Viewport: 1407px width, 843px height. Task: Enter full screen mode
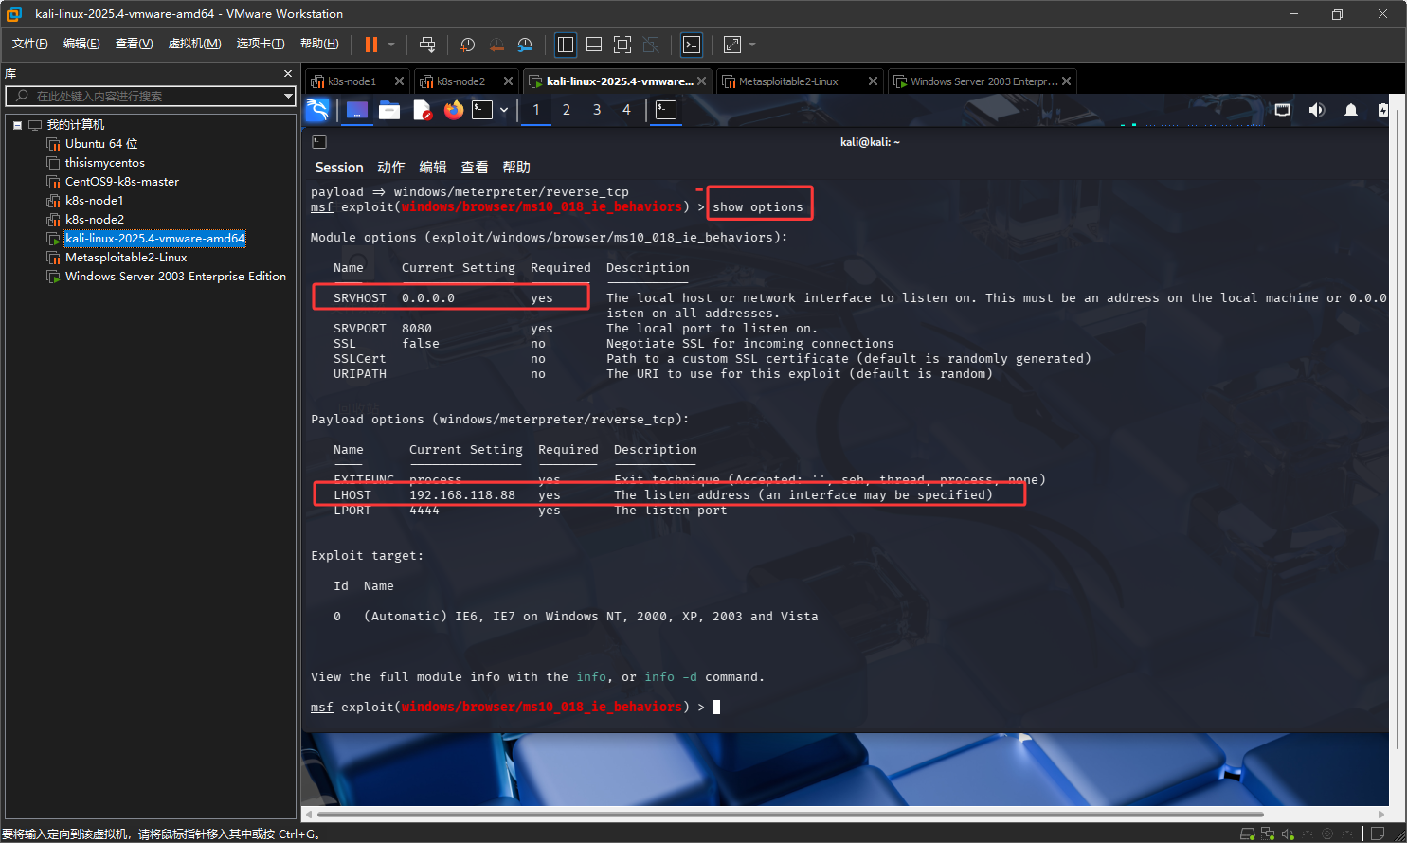[x=622, y=45]
